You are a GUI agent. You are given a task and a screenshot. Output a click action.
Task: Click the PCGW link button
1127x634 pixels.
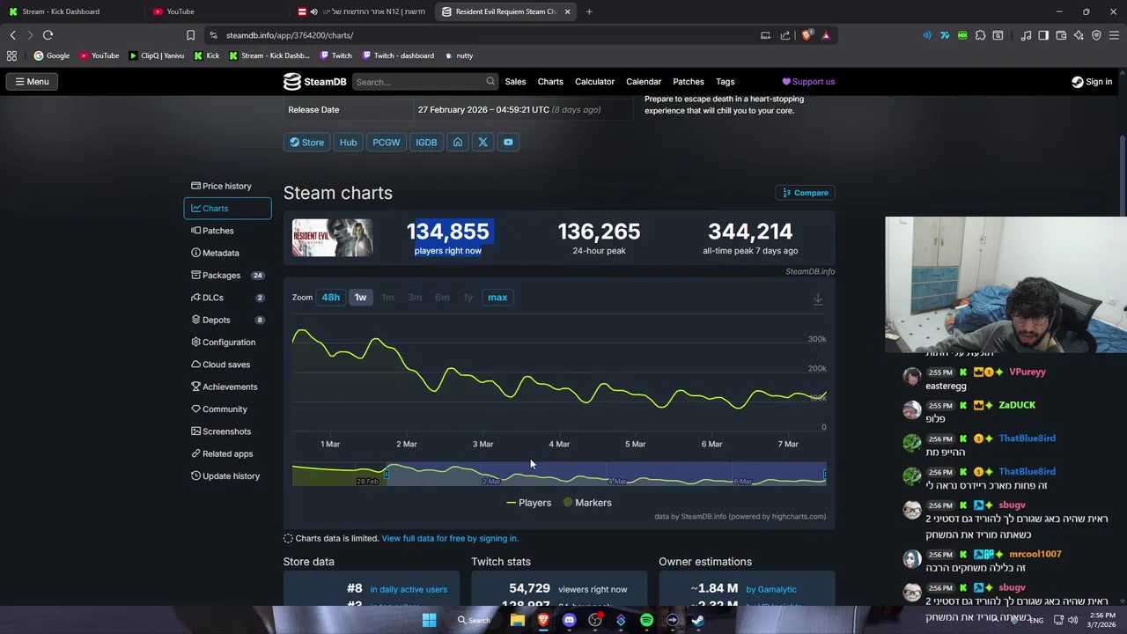pos(386,142)
